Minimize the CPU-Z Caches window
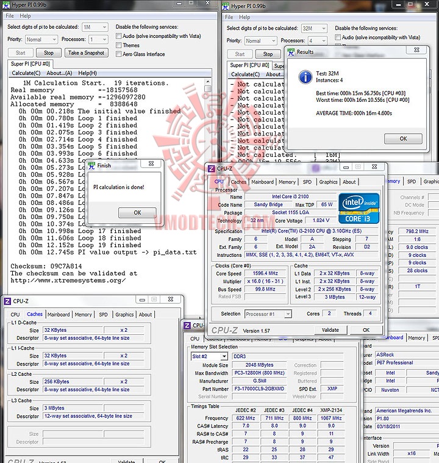Viewport: 439px width, 463px height. (142, 300)
